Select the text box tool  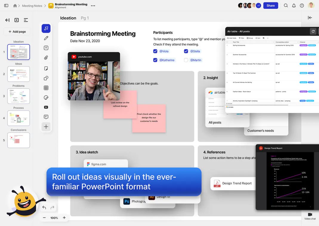click(46, 48)
